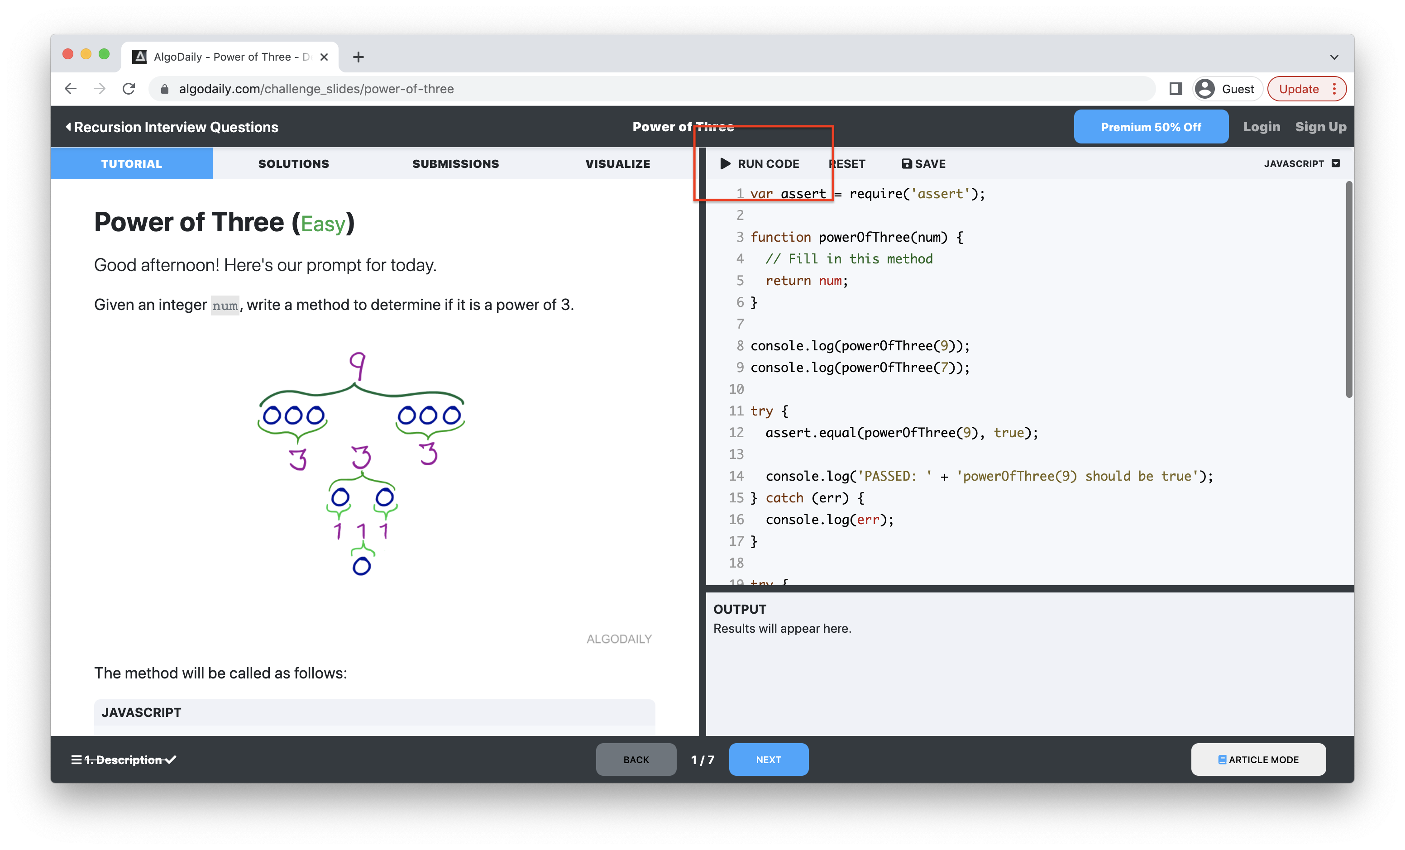This screenshot has height=850, width=1405.
Task: Click the browser forward arrow
Action: point(100,89)
